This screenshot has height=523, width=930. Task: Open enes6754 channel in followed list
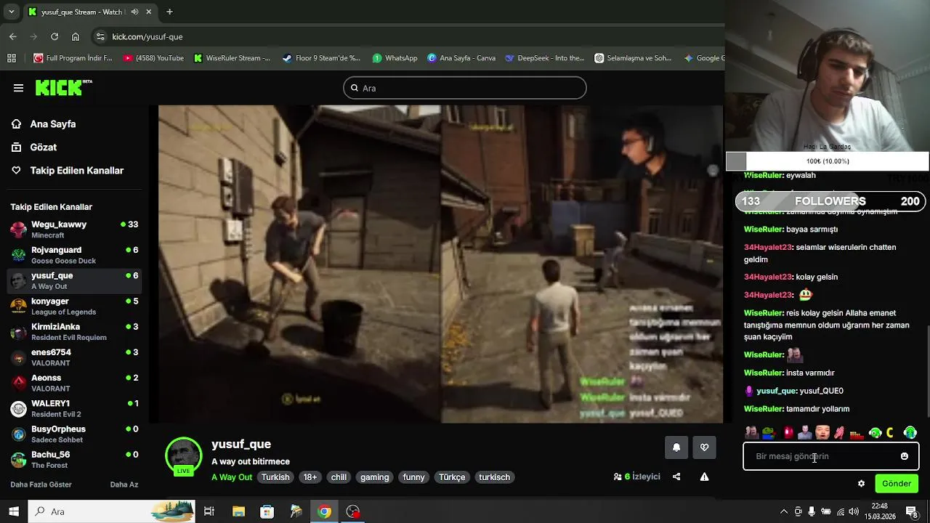tap(75, 357)
